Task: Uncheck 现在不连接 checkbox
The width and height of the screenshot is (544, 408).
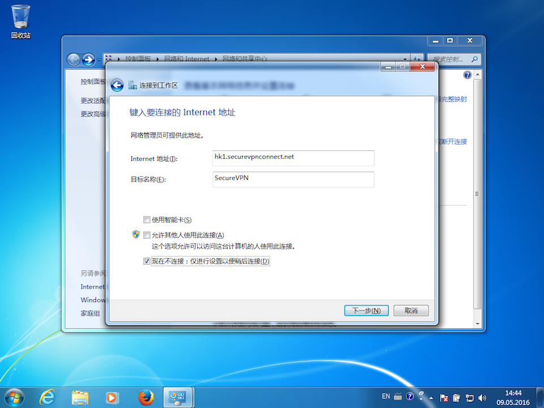Action: [147, 261]
